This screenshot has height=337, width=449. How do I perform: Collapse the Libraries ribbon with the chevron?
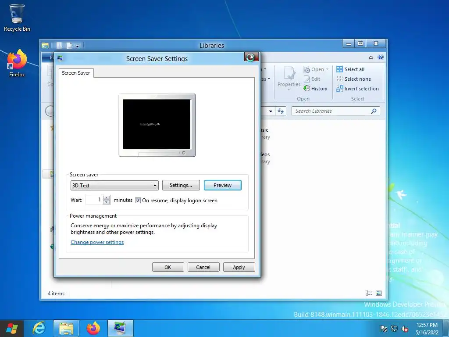[371, 57]
